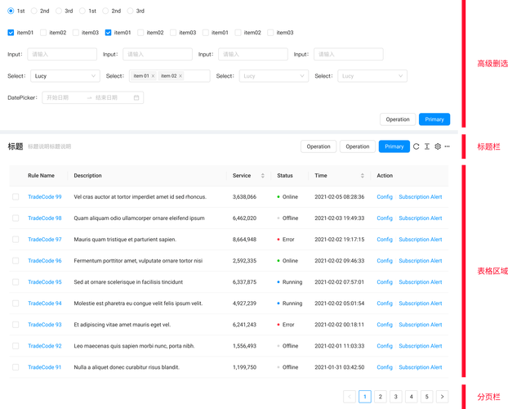Click the 6,462,020 service value
The image size is (508, 409).
coord(244,218)
